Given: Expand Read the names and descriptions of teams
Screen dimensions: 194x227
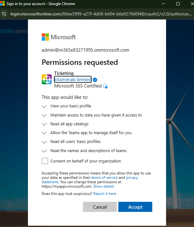Looking at the screenshot, I should [x=44, y=151].
